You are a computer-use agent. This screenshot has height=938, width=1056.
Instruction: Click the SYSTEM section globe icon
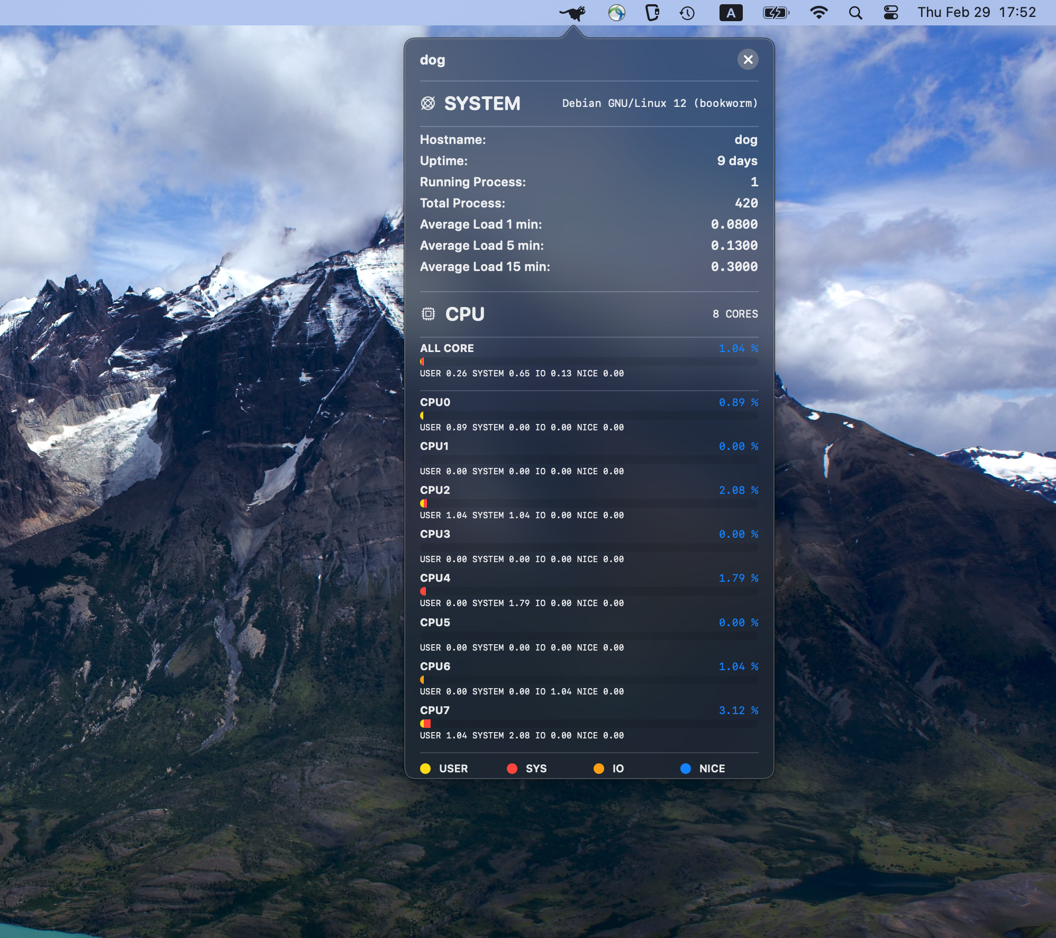[x=429, y=103]
